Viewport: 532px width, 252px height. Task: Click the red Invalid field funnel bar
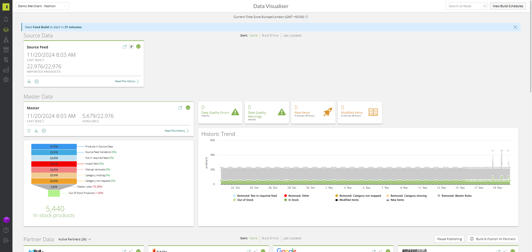54,164
